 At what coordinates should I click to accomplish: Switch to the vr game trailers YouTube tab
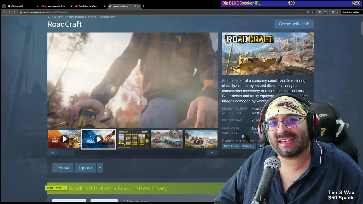[57, 6]
